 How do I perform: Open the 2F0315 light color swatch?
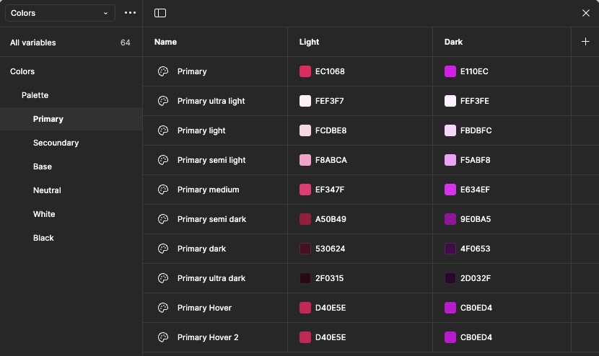click(305, 278)
